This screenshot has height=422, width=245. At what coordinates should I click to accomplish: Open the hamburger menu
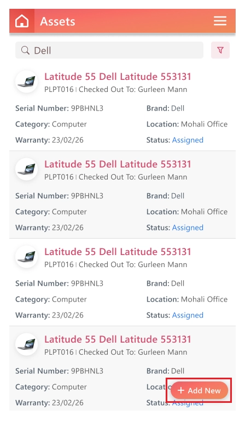pyautogui.click(x=220, y=21)
